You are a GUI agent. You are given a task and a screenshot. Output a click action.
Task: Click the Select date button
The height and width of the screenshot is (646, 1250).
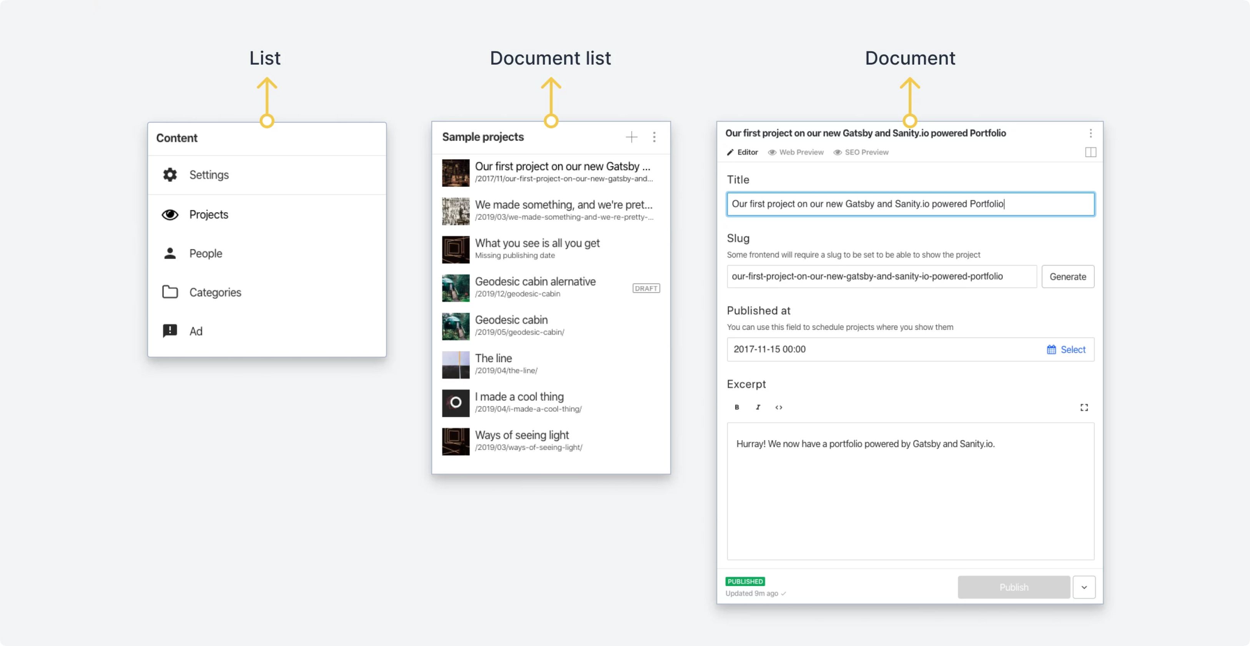click(x=1066, y=350)
